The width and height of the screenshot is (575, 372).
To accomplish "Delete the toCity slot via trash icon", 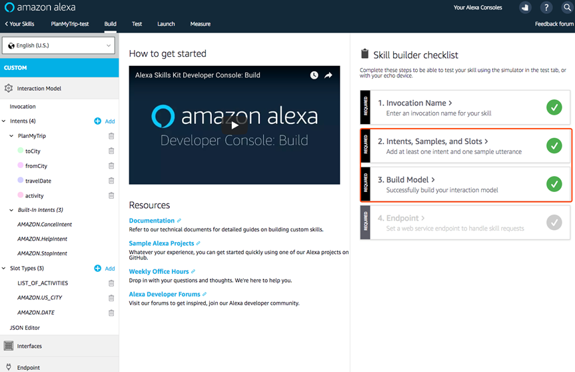I will [x=111, y=151].
